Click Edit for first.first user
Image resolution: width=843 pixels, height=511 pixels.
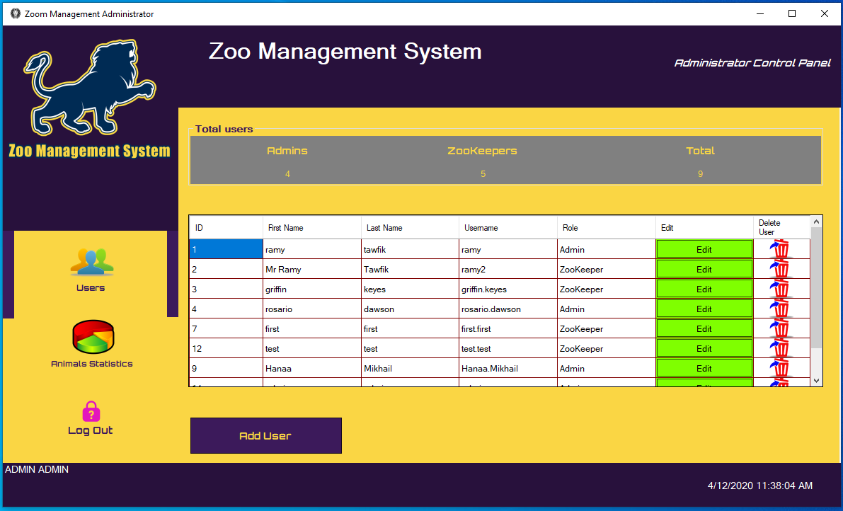(704, 329)
